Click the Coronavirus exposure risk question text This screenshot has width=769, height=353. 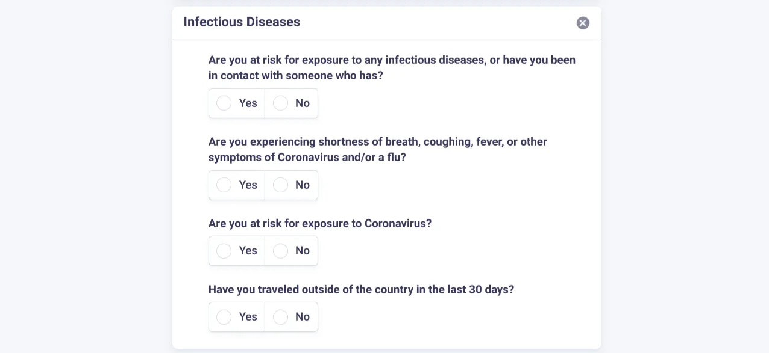320,223
